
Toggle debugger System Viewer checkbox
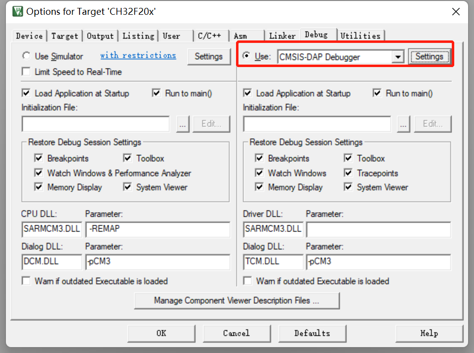[x=348, y=187]
